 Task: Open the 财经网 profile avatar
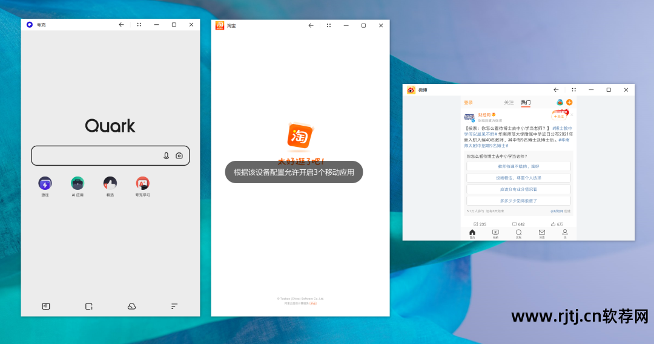[469, 117]
